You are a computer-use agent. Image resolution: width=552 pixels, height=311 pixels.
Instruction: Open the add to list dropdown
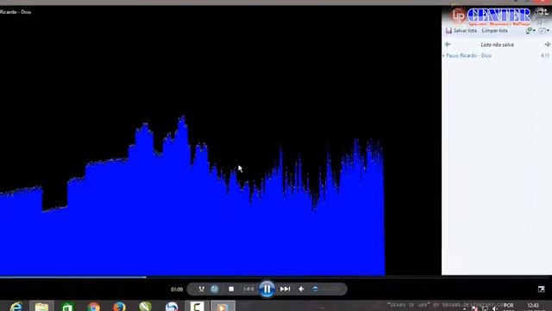point(530,31)
